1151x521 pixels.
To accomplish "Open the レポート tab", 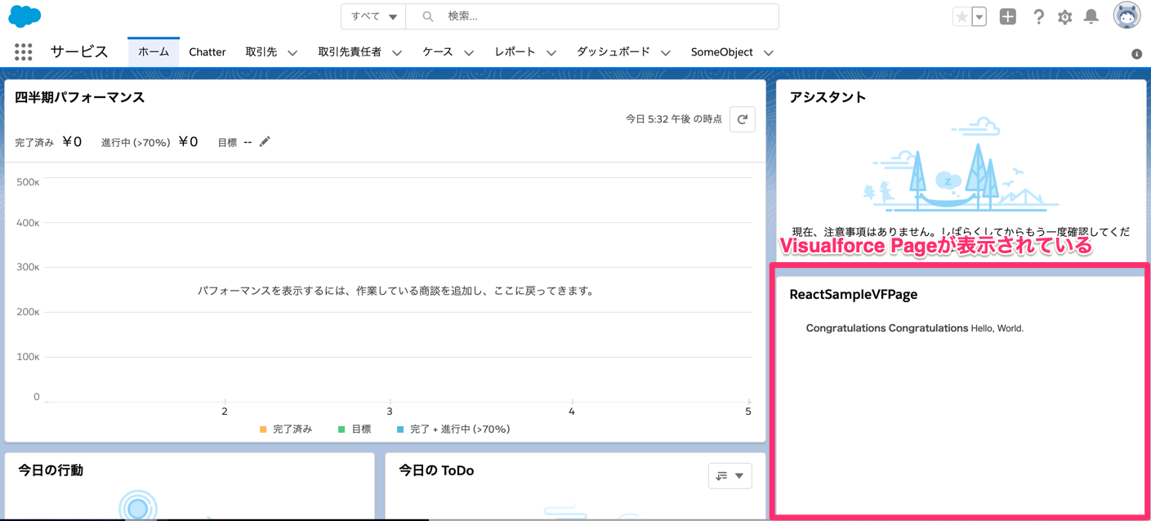I will pyautogui.click(x=515, y=51).
